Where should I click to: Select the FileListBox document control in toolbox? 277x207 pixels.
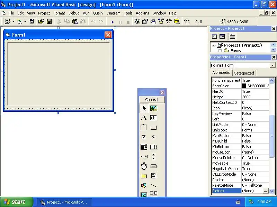(x=153, y=176)
